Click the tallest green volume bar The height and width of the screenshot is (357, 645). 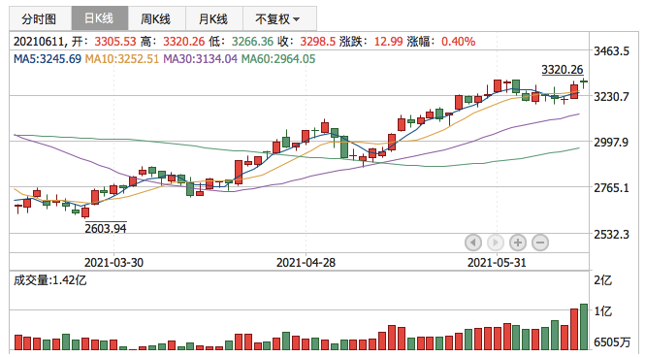584,327
